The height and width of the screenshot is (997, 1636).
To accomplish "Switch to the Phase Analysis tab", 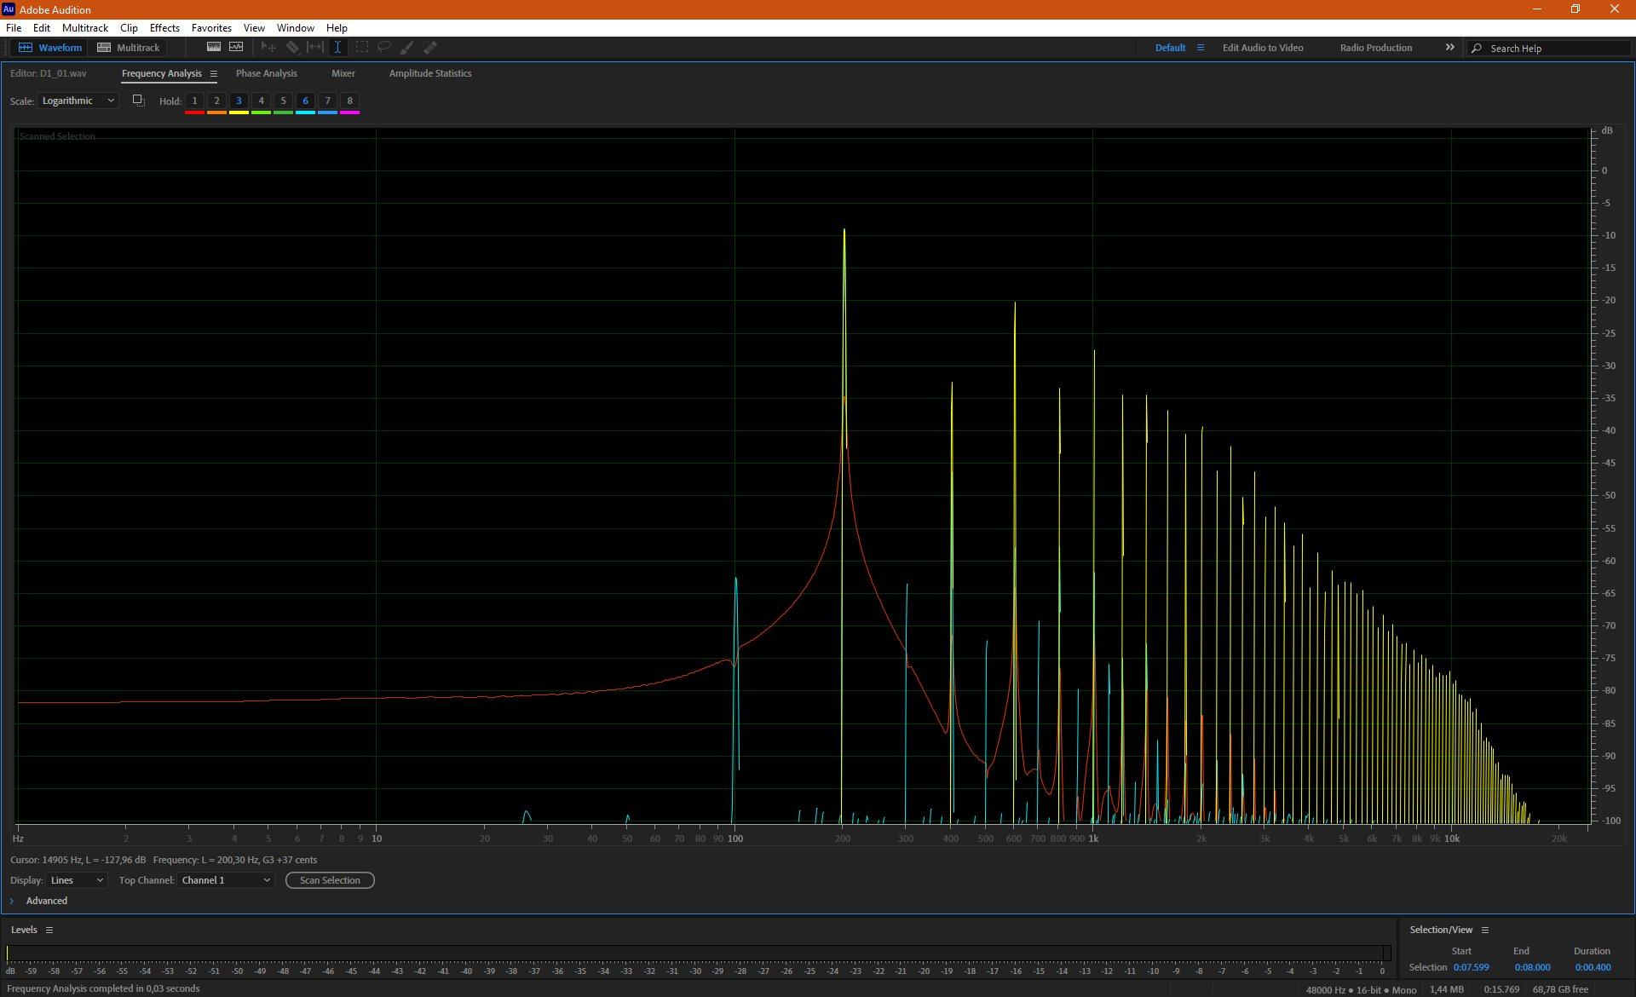I will [266, 73].
